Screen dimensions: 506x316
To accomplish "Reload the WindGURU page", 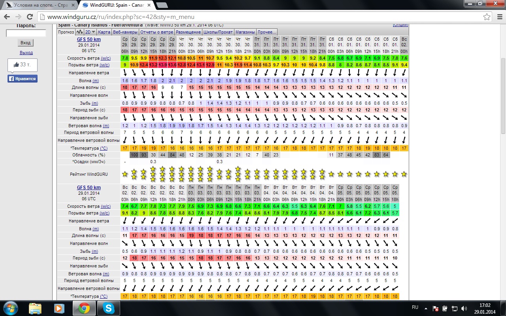I will [x=30, y=17].
